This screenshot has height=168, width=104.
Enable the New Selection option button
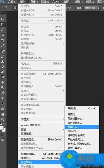click(x=15, y=8)
